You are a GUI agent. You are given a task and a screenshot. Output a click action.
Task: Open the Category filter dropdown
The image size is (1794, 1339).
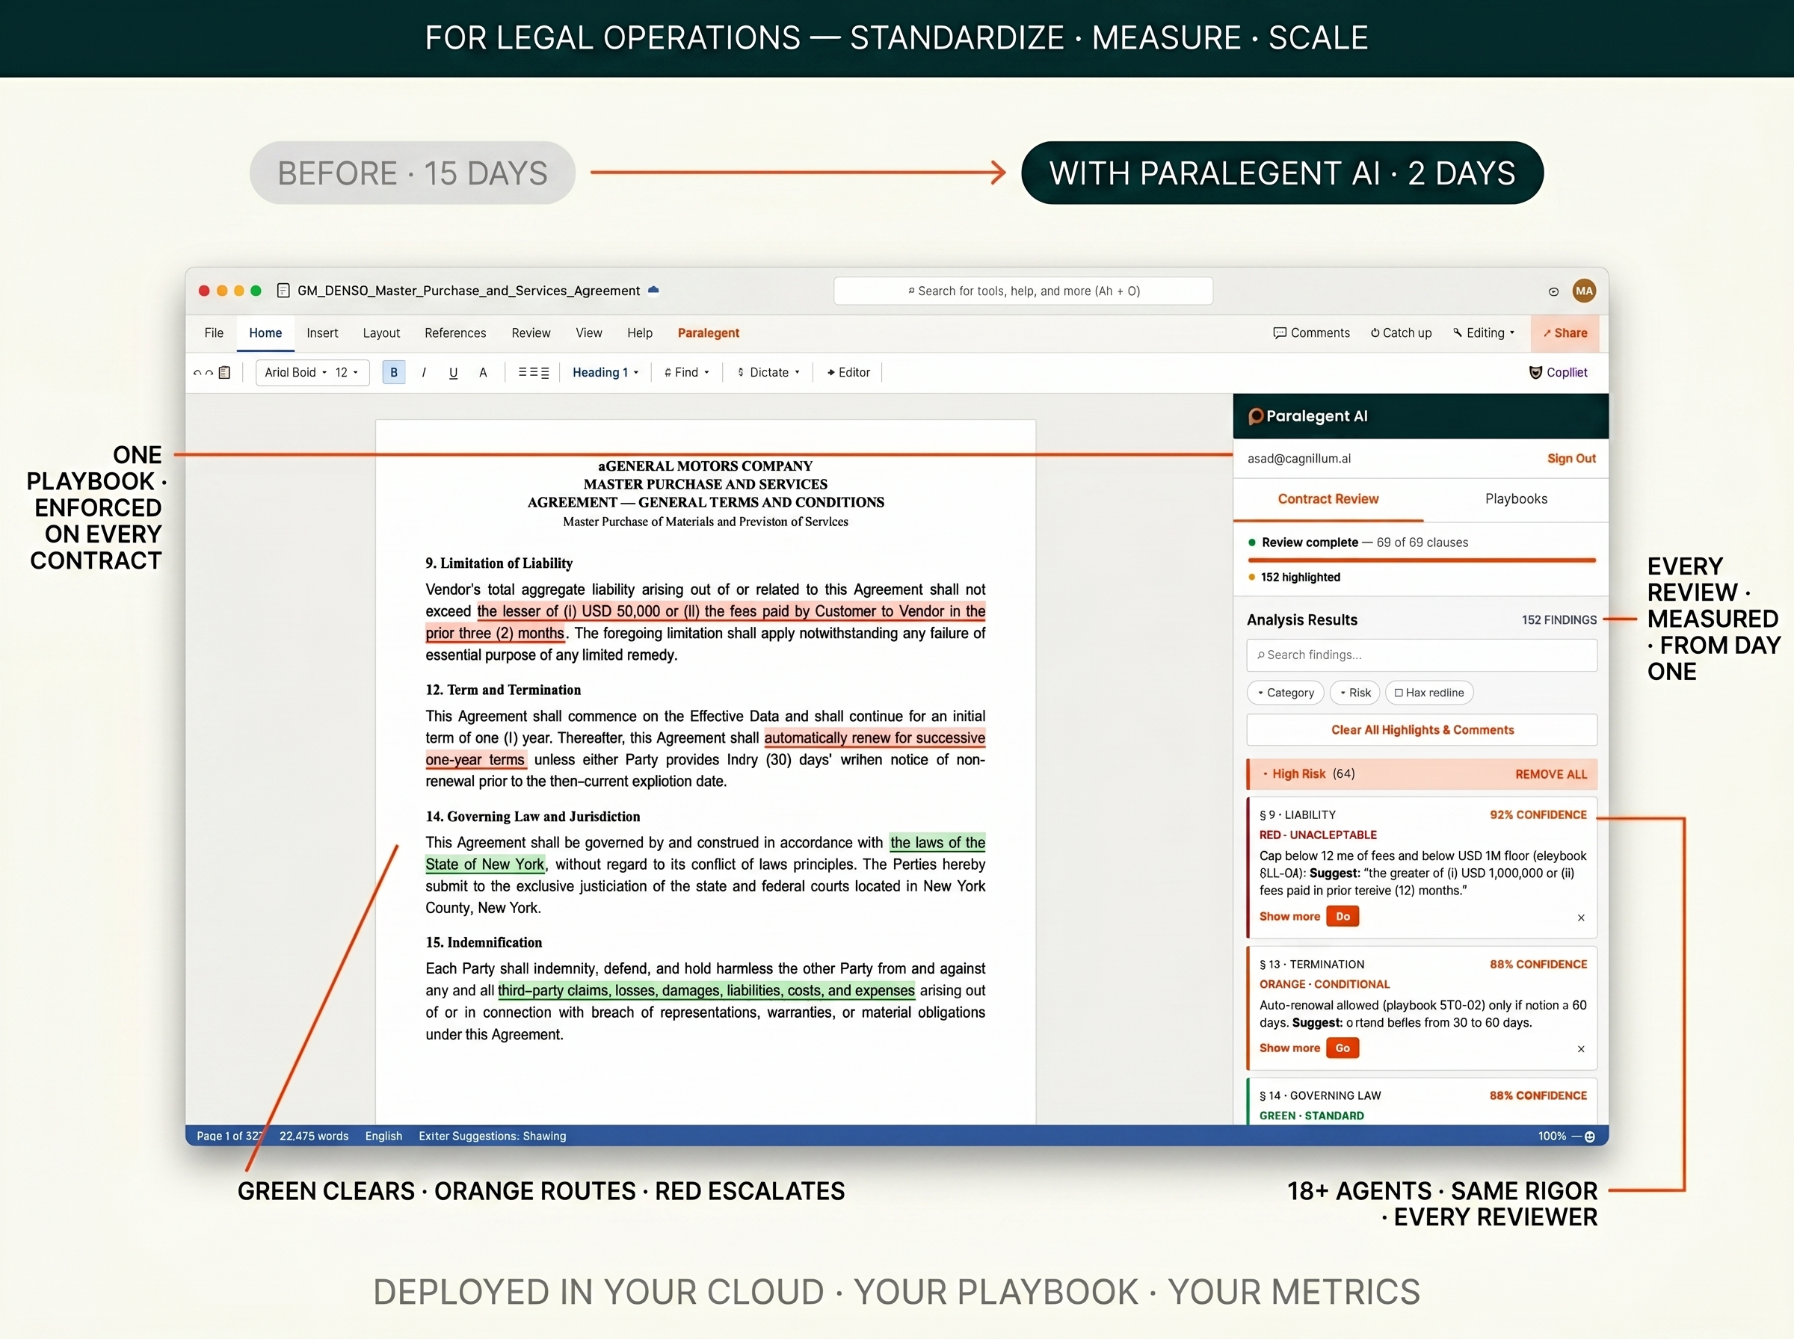[1285, 693]
